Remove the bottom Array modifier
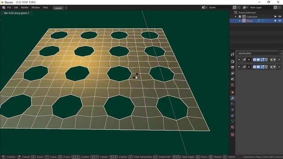The image size is (283, 159). pos(279,67)
